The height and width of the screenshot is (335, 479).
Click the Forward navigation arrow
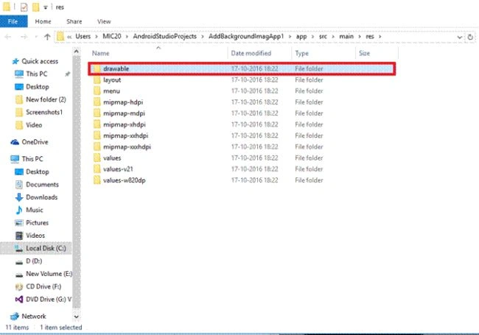24,37
